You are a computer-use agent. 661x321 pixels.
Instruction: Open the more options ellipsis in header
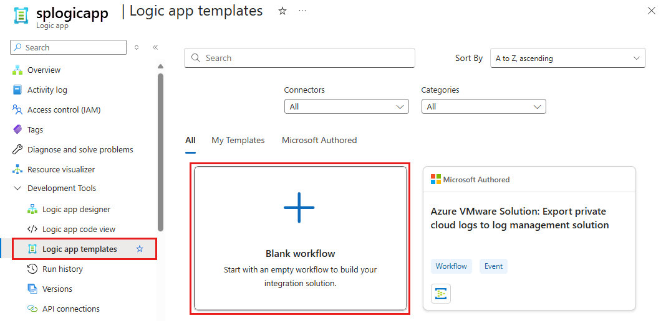[x=302, y=11]
